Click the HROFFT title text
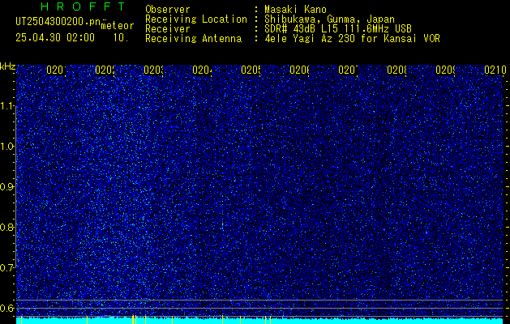510x324 pixels. coord(84,6)
